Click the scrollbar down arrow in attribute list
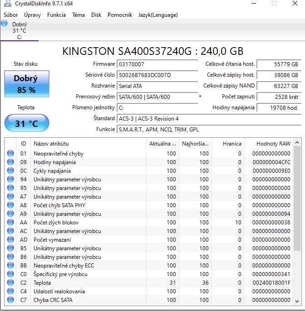 pos(297,301)
